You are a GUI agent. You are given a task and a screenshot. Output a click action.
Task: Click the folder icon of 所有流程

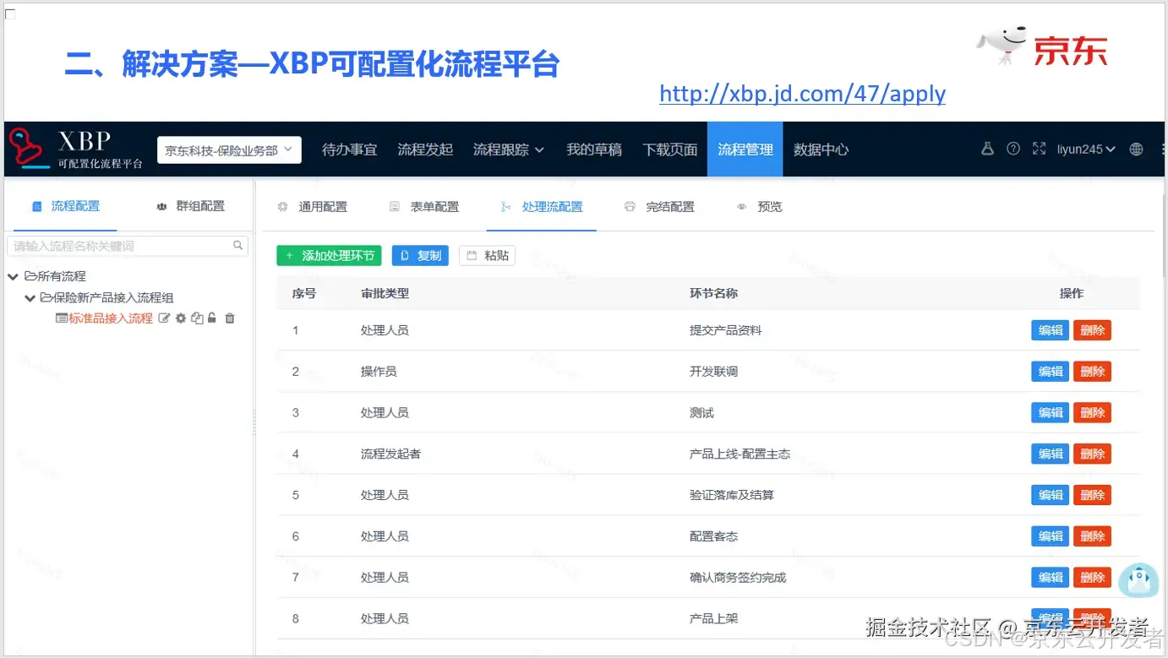(30, 276)
